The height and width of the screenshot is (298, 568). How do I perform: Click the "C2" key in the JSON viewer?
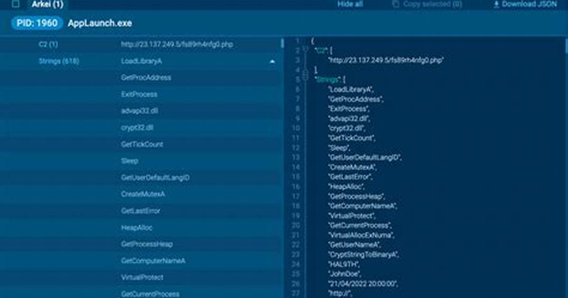pos(321,51)
